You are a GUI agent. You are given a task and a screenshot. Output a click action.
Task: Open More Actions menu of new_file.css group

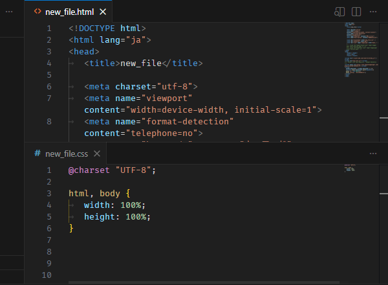373,154
